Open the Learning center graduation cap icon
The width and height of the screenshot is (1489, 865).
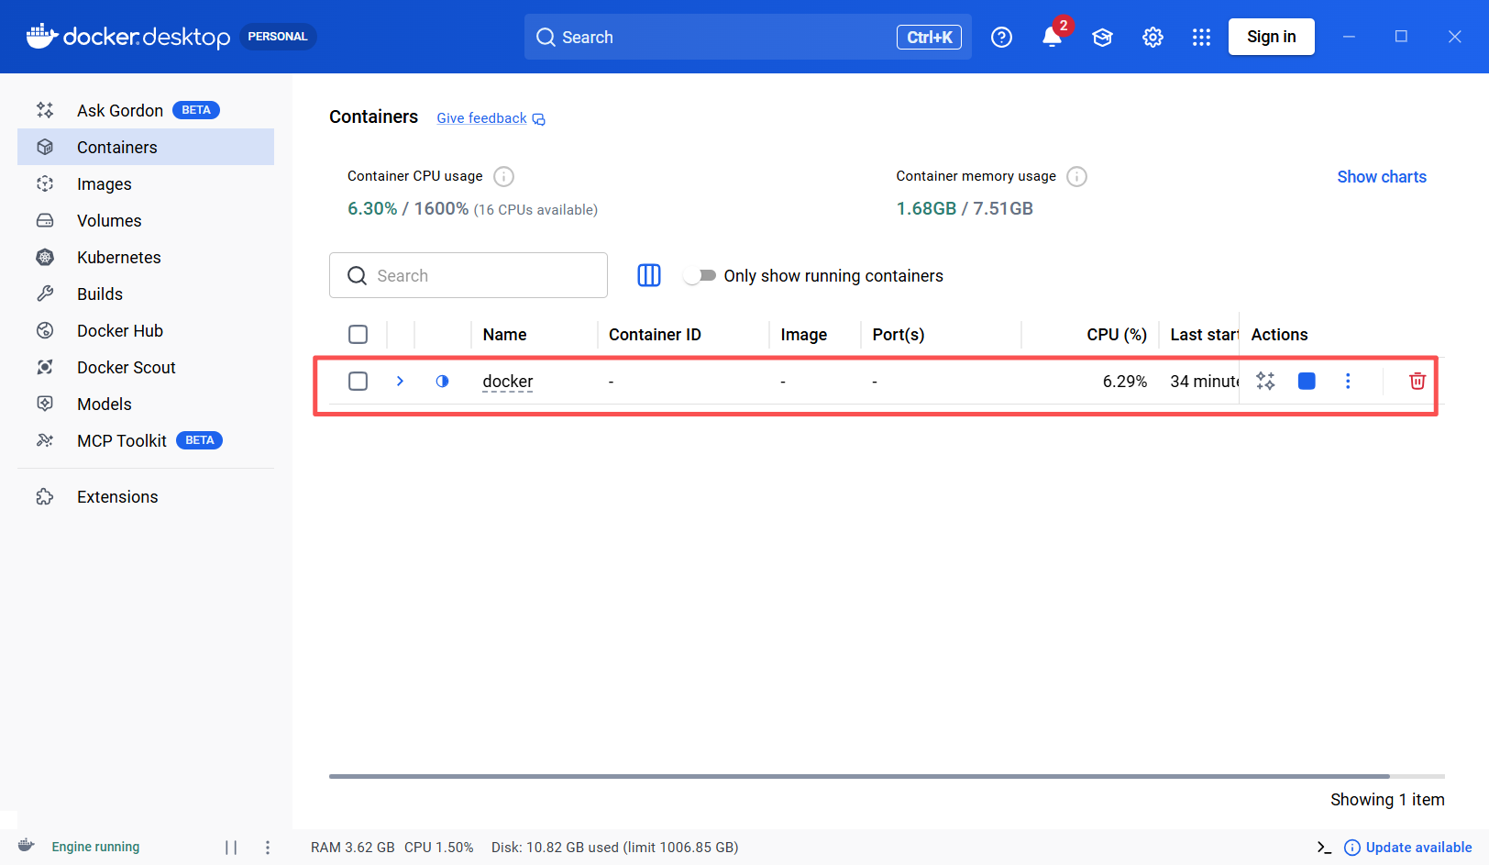(x=1102, y=37)
